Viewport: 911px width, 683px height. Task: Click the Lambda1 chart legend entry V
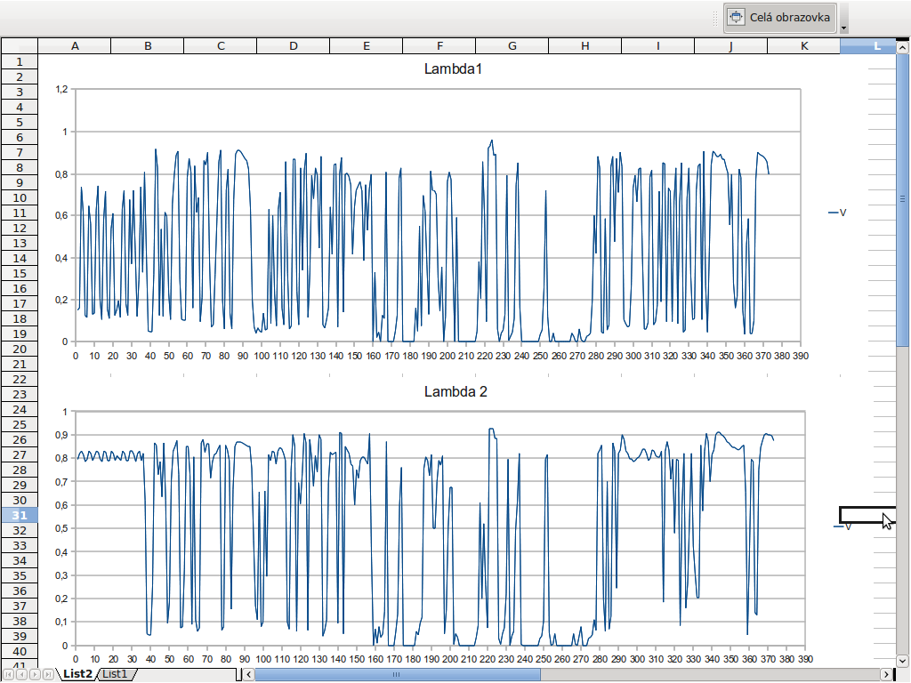pyautogui.click(x=837, y=213)
